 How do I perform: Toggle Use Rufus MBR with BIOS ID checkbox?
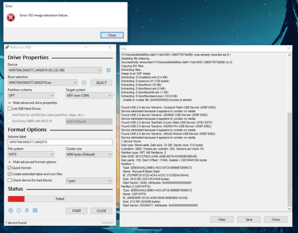coord(10,121)
